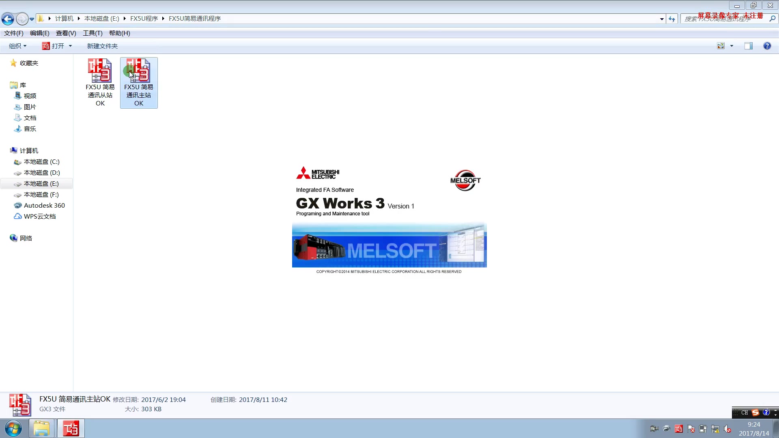
Task: Click the network tray icon
Action: pos(715,429)
